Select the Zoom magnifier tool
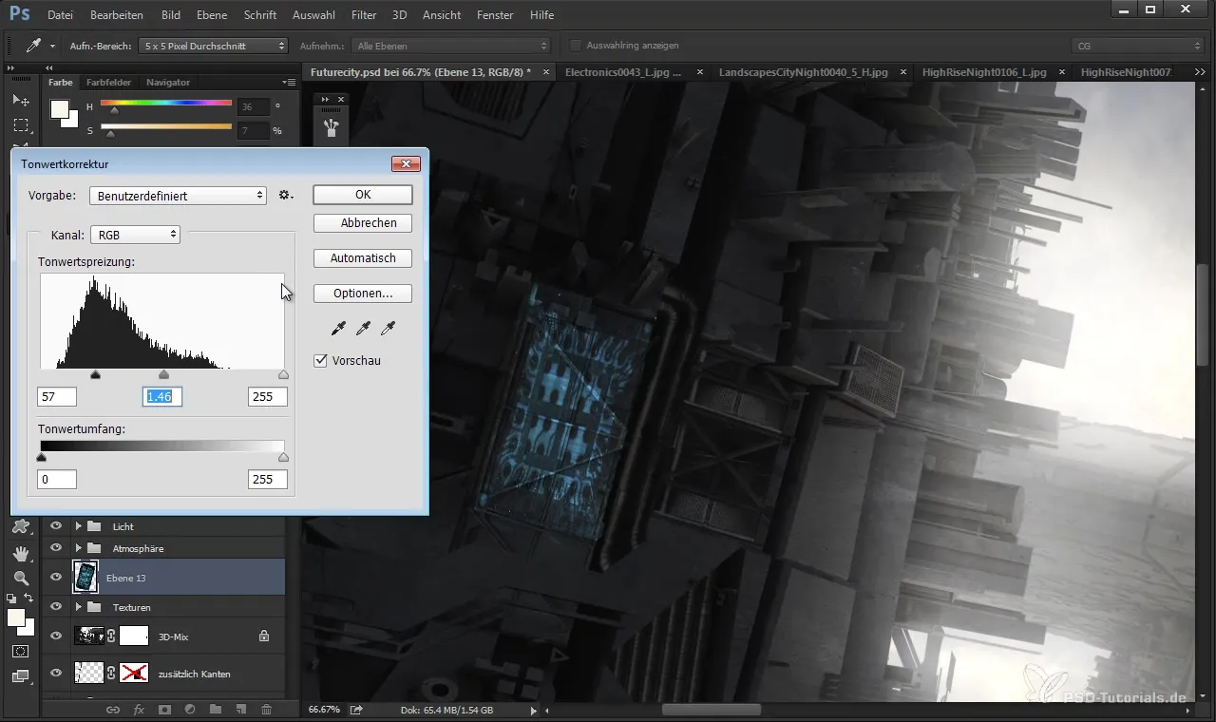Image resolution: width=1216 pixels, height=722 pixels. point(20,578)
